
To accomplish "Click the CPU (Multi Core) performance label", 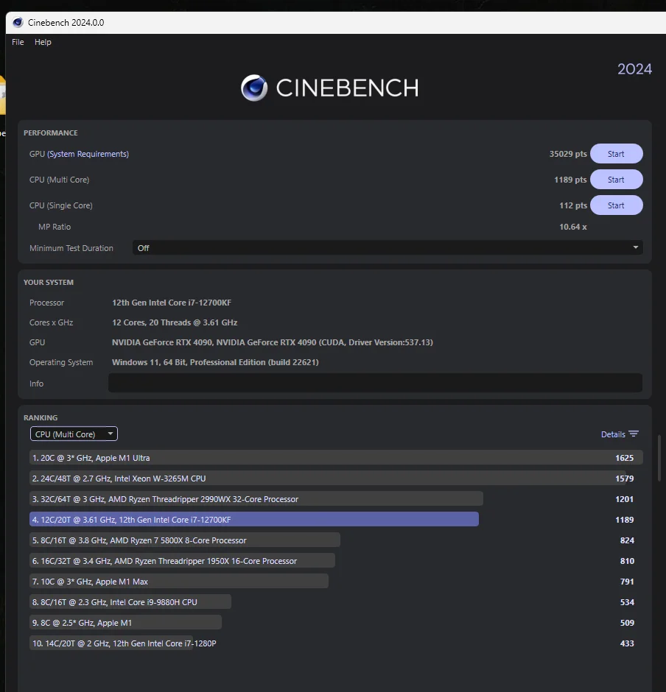I will [59, 180].
